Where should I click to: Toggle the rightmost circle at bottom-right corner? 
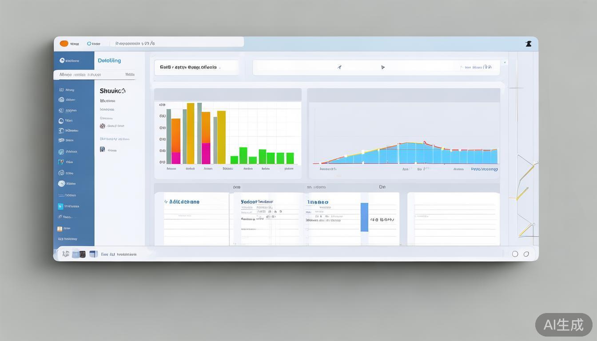pos(526,254)
